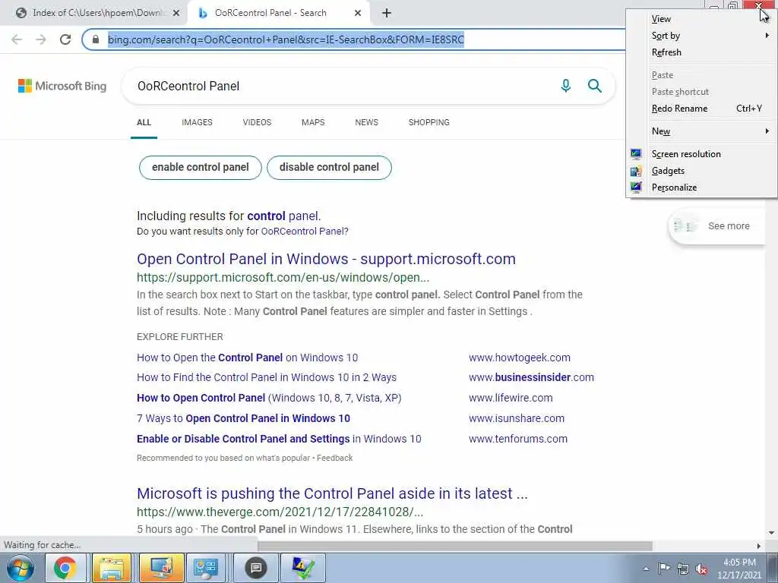This screenshot has height=583, width=778.
Task: Click in the Bing search box
Action: click(x=343, y=87)
